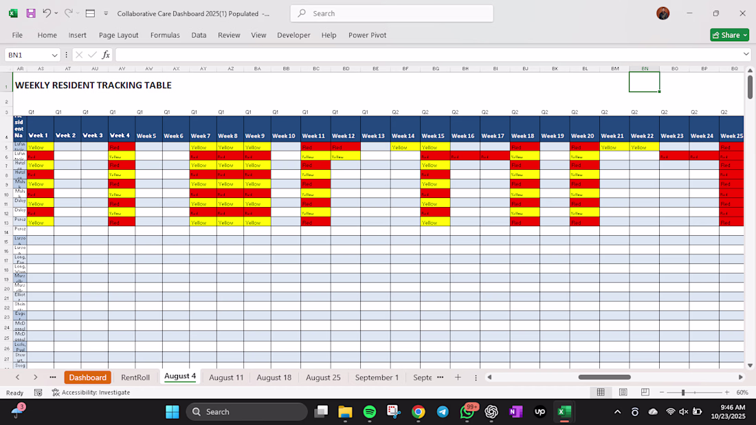Open Spotify from the taskbar
This screenshot has width=756, height=425.
coord(370,412)
